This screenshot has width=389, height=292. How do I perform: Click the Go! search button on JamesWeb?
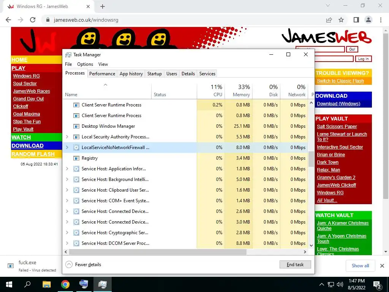click(x=352, y=49)
